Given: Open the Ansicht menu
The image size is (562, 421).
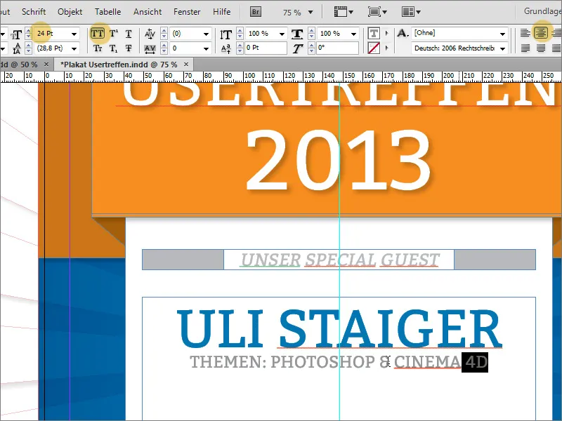Looking at the screenshot, I should (148, 12).
